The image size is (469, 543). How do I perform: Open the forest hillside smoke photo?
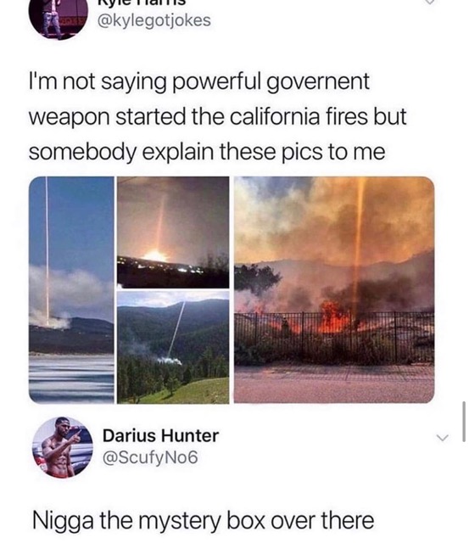[173, 347]
